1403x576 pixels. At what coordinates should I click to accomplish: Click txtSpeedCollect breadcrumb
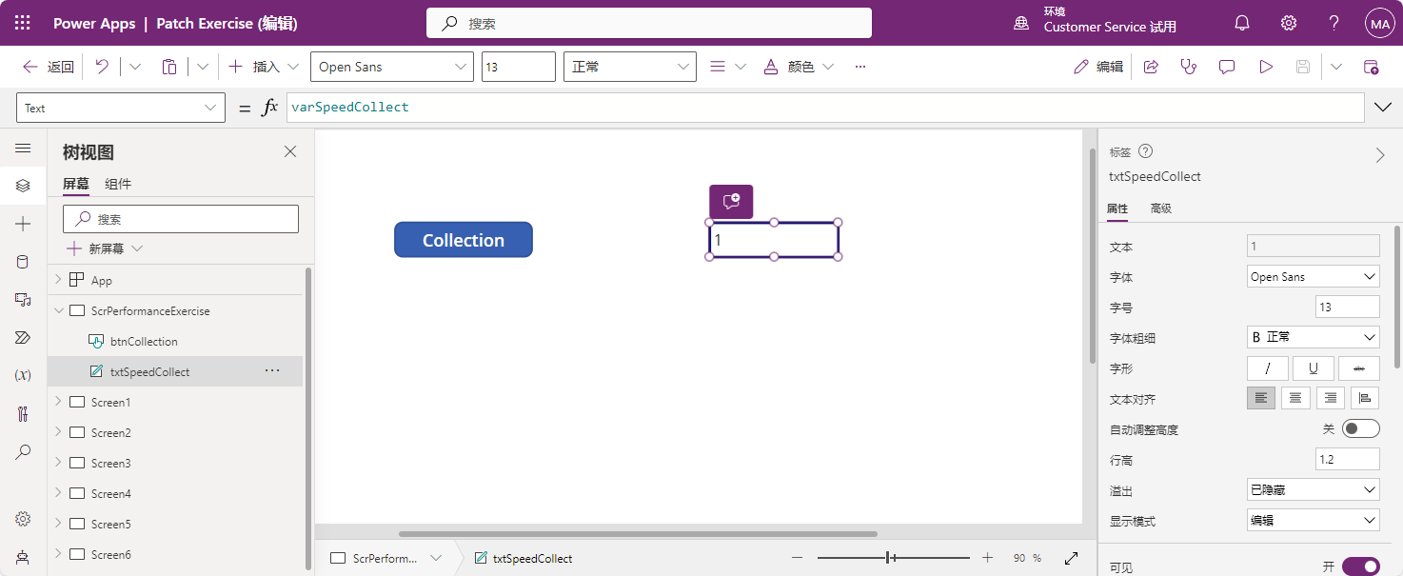[524, 558]
